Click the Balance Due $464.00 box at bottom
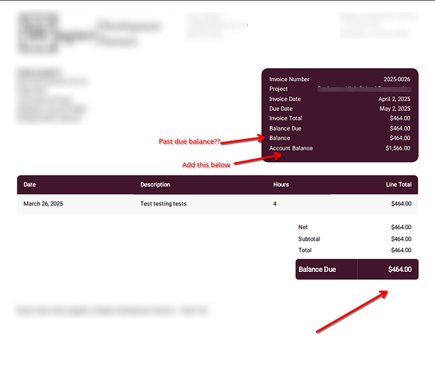This screenshot has width=435, height=382. point(357,270)
